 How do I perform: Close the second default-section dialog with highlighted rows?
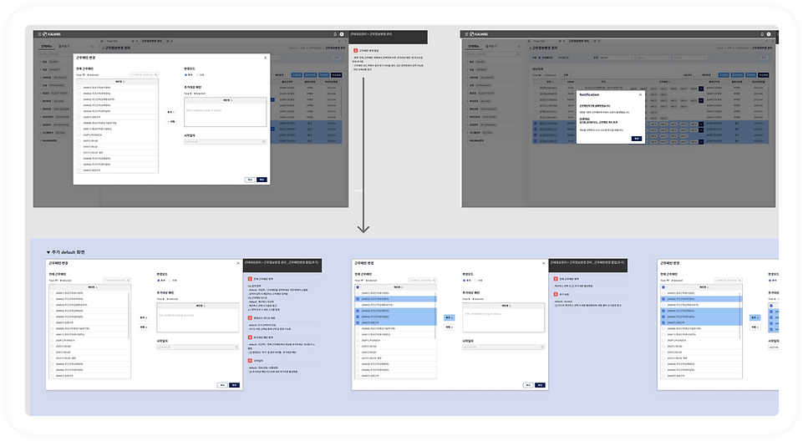[543, 263]
